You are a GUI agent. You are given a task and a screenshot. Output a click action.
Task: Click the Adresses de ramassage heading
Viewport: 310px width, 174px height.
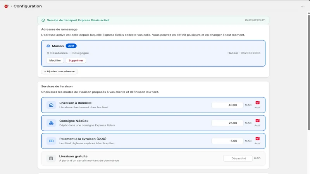59,29
